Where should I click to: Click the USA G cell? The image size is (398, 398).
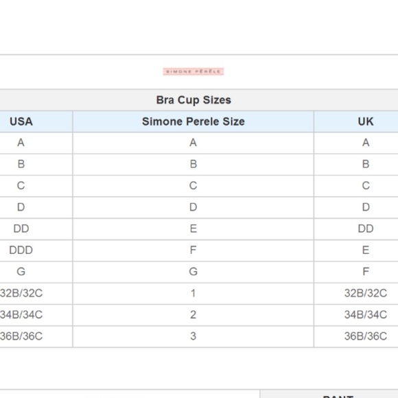[x=21, y=272]
